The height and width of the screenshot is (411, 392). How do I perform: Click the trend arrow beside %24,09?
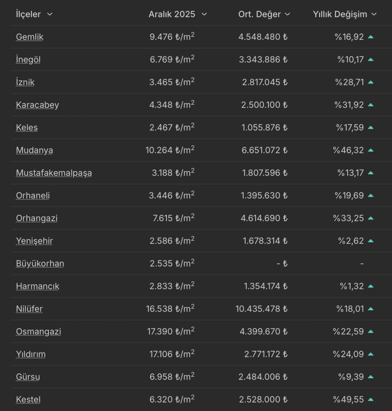coord(371,354)
